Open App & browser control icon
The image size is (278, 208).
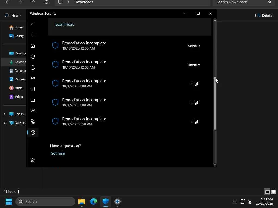(33, 89)
